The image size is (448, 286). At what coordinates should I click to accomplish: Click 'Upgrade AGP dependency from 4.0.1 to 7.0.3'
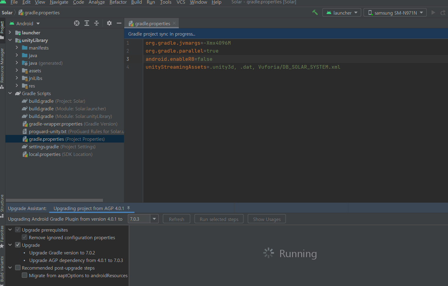coord(76,260)
